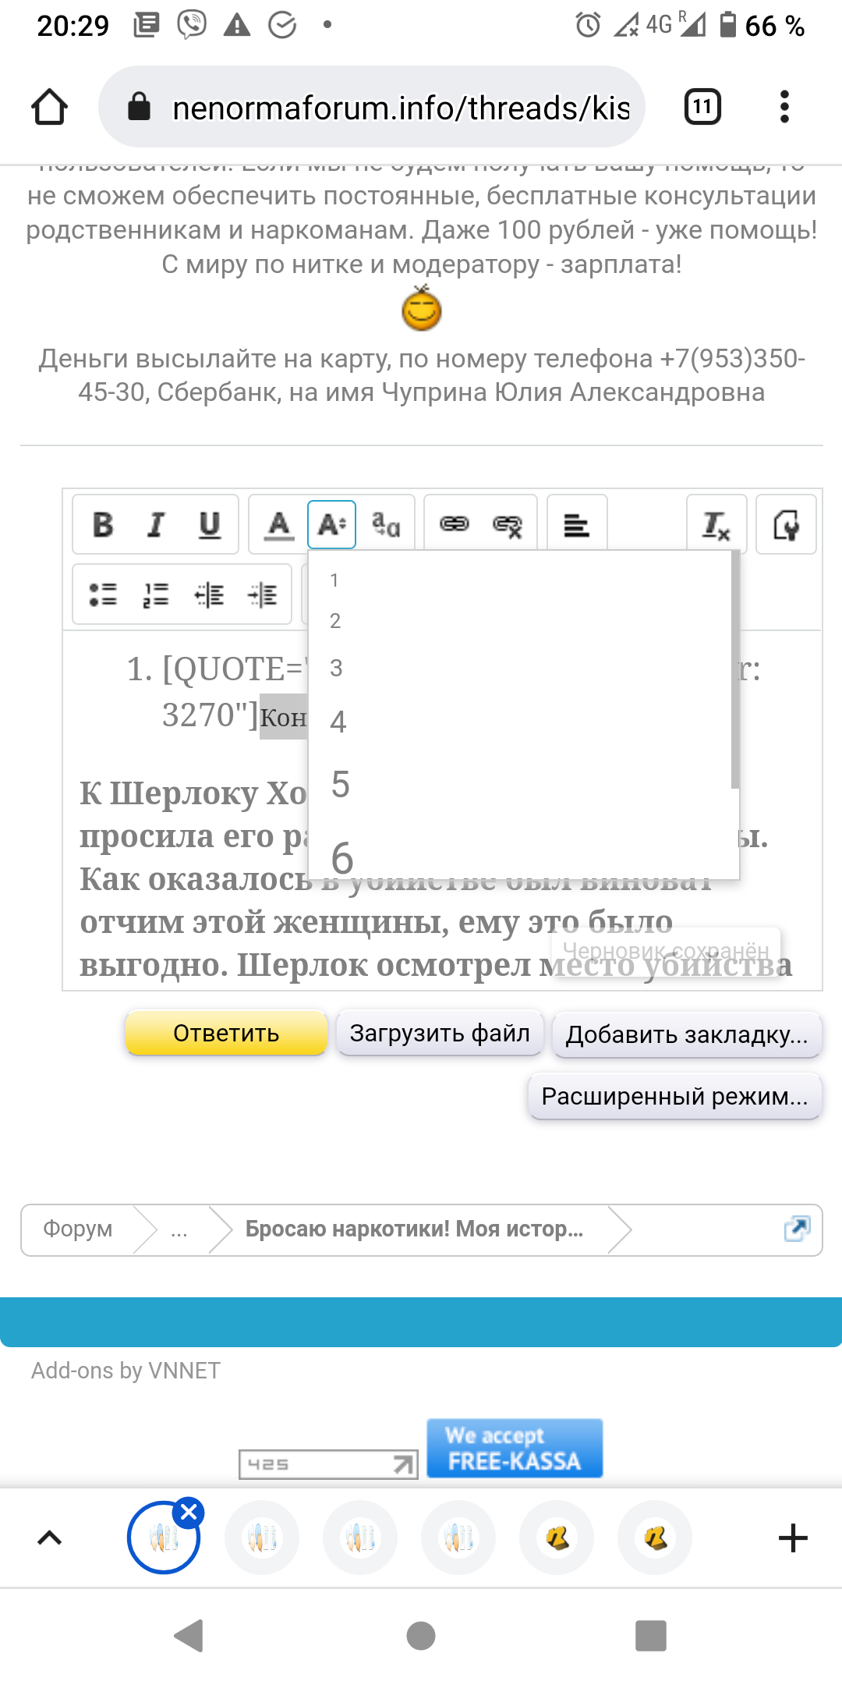
Task: Click the remove formatting icon
Action: (716, 525)
